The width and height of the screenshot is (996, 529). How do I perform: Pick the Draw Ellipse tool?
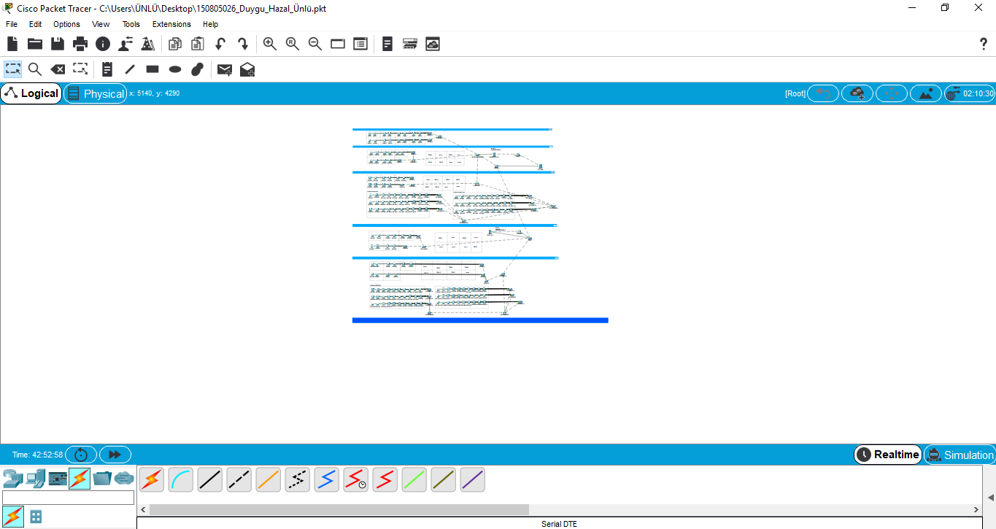click(x=175, y=69)
